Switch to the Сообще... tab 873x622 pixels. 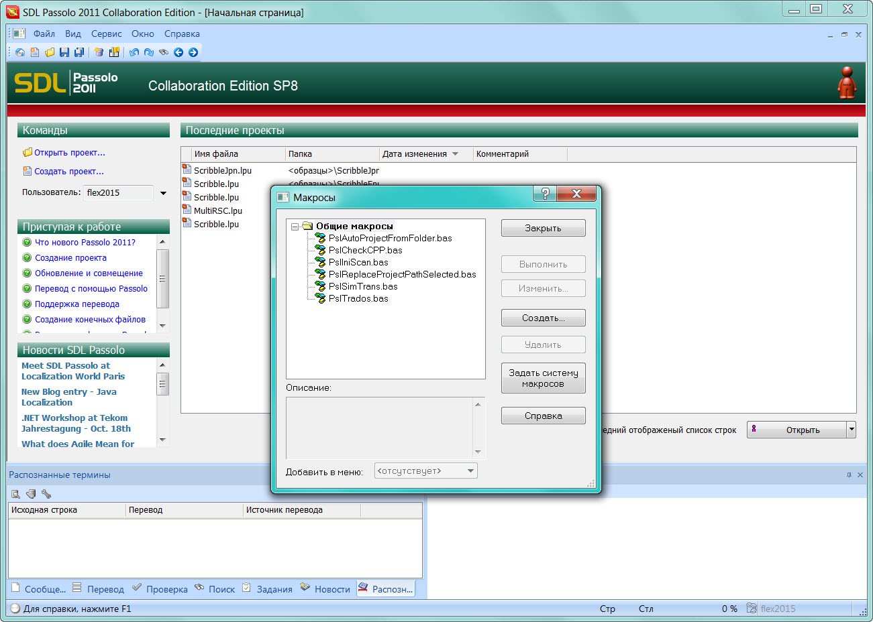tap(39, 588)
